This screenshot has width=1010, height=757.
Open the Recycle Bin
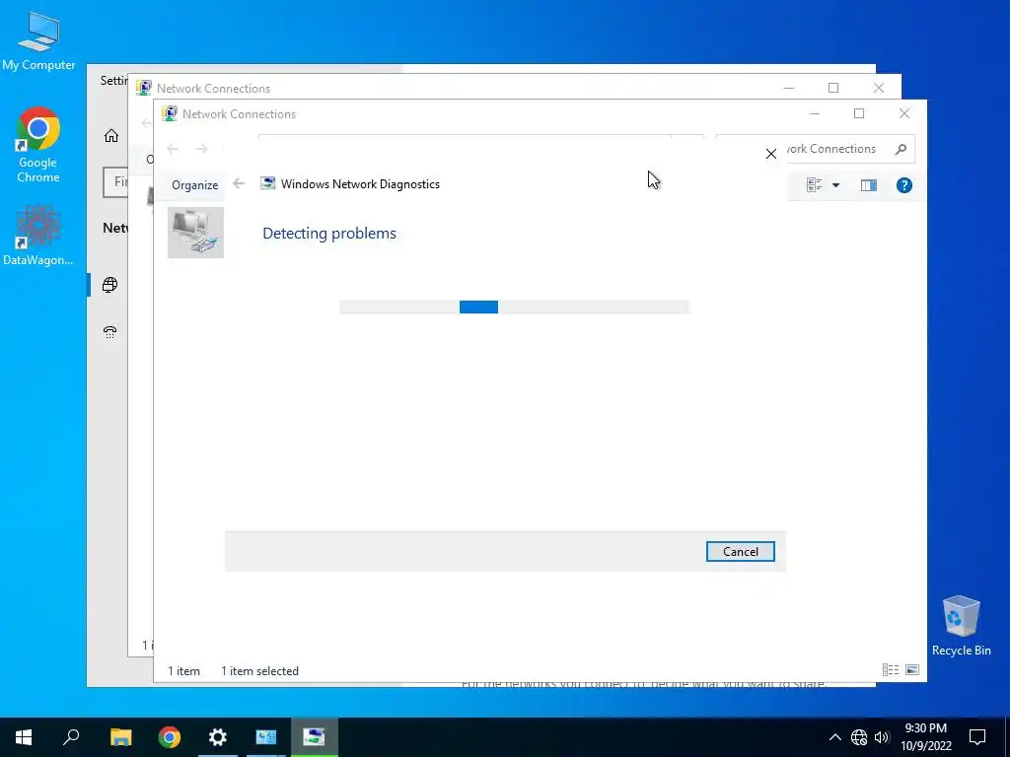click(961, 626)
